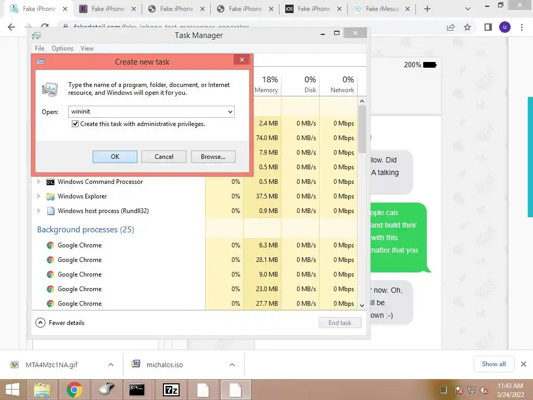Cancel the Create new task dialog

click(164, 156)
